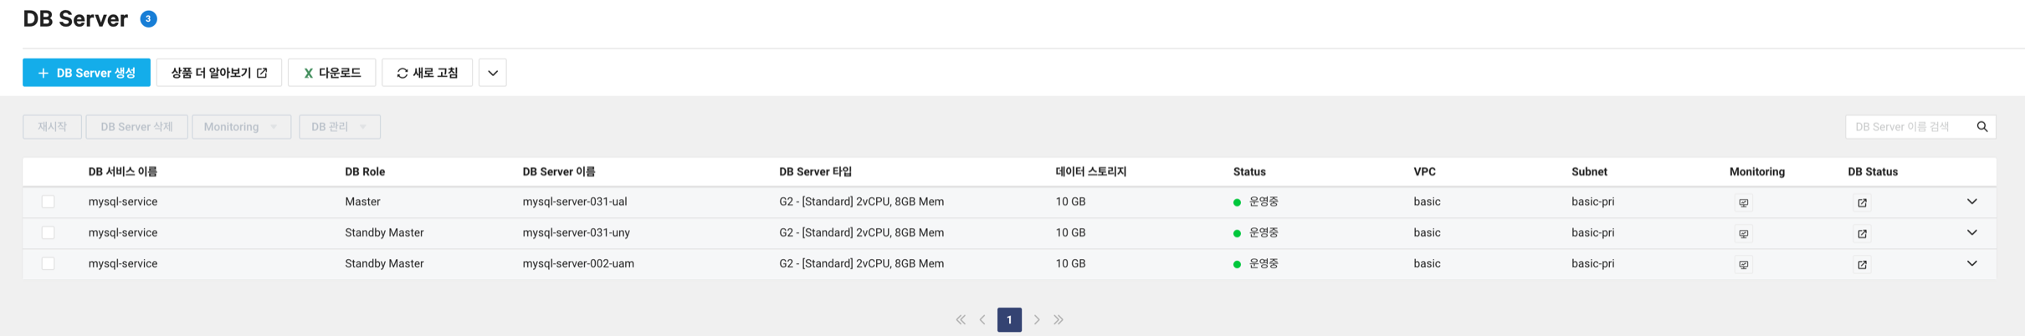The width and height of the screenshot is (2025, 336).
Task: Click the Monitoring column header
Action: pos(1757,171)
